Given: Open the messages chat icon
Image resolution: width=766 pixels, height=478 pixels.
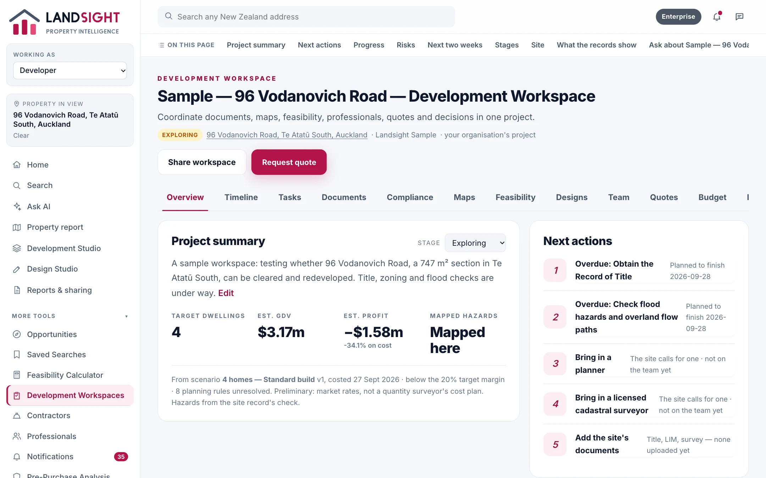Looking at the screenshot, I should [x=739, y=17].
